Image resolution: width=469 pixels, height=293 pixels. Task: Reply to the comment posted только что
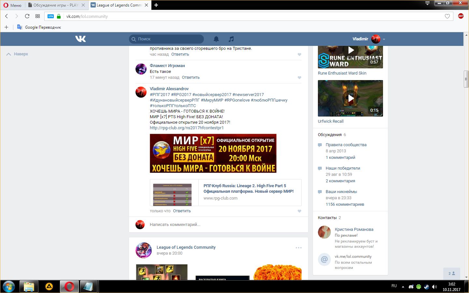click(182, 211)
